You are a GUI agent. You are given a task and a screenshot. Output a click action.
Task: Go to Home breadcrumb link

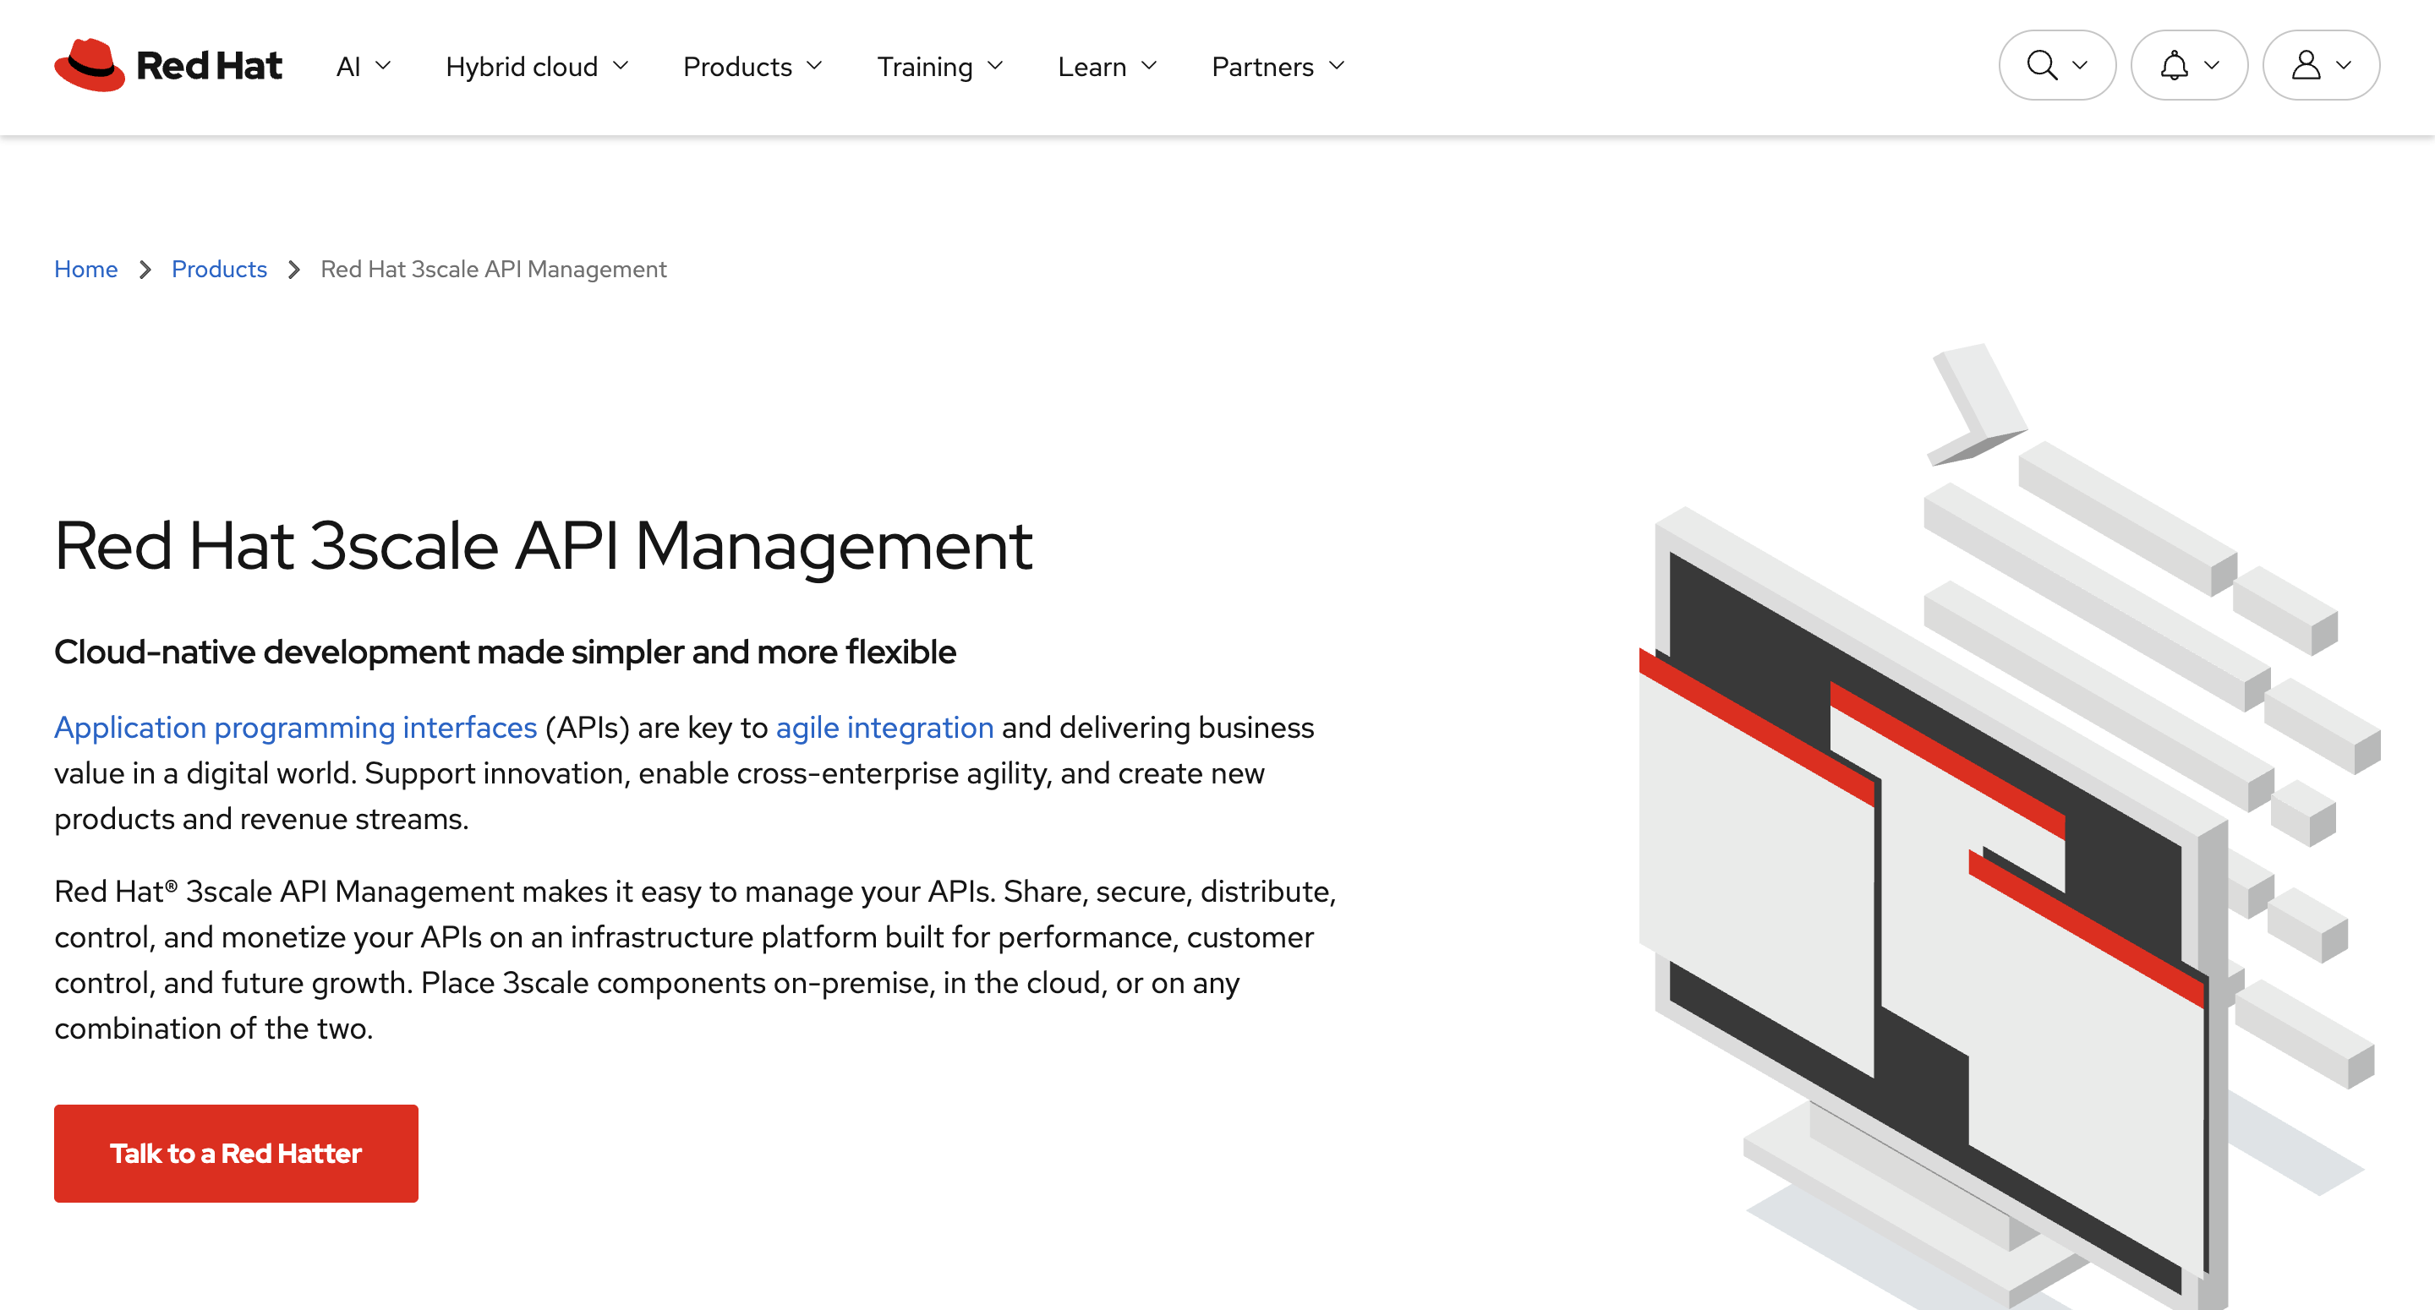[86, 270]
